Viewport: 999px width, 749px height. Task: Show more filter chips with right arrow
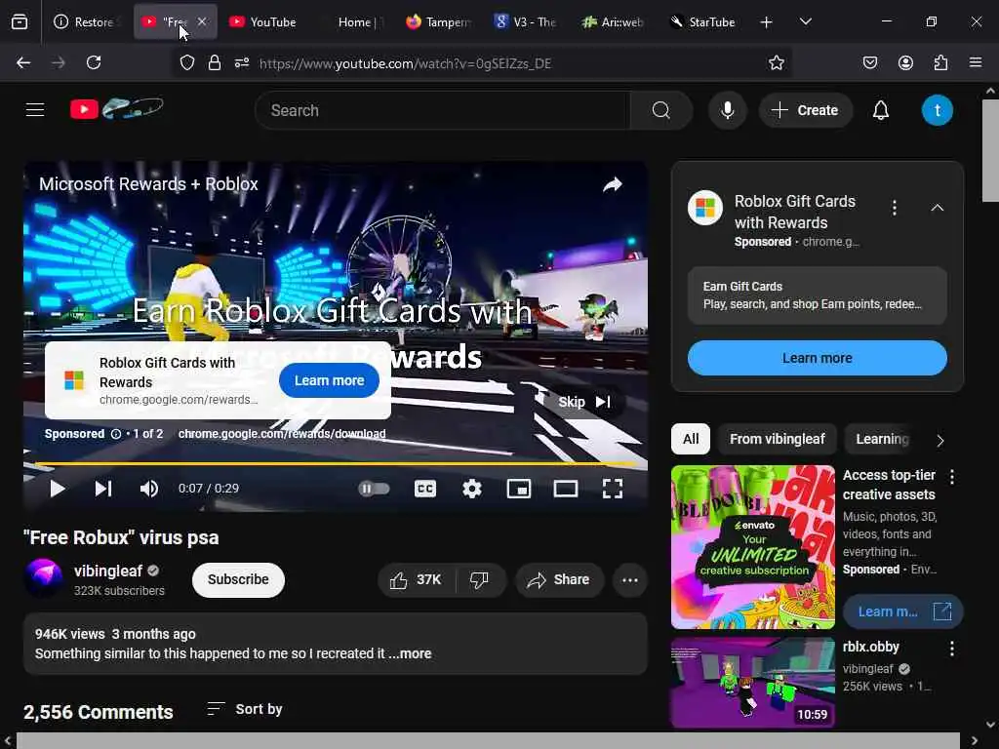(x=940, y=440)
